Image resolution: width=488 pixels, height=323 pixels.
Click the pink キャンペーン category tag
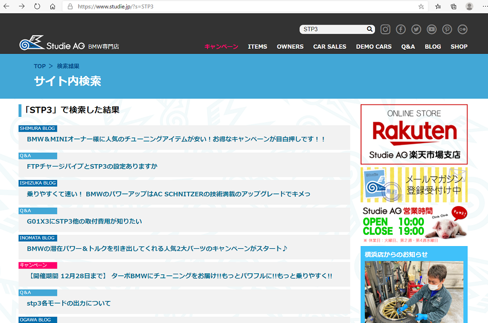tap(37, 265)
